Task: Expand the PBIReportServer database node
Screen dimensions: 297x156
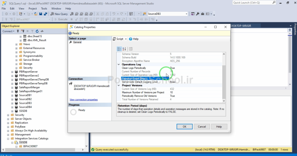Action: pos(12,72)
